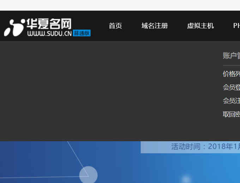
Task: Click the 活动时间 2018年1月 banner label
Action: (x=205, y=147)
